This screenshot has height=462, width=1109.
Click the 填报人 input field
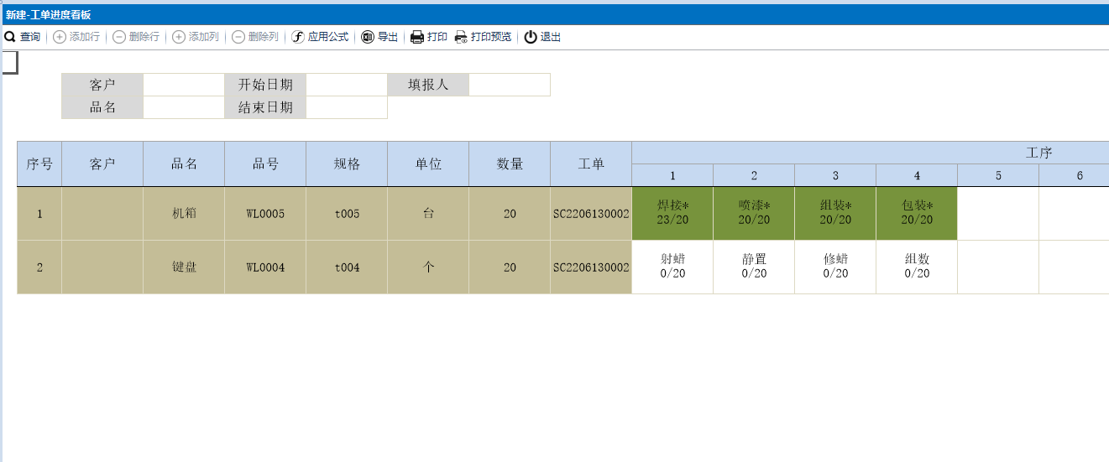[510, 85]
